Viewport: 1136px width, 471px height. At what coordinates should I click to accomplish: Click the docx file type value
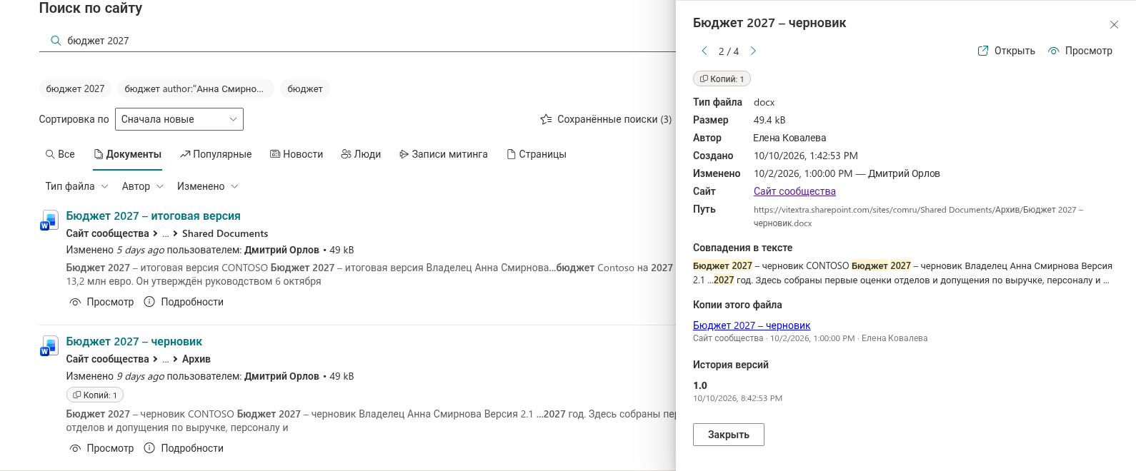pos(764,102)
